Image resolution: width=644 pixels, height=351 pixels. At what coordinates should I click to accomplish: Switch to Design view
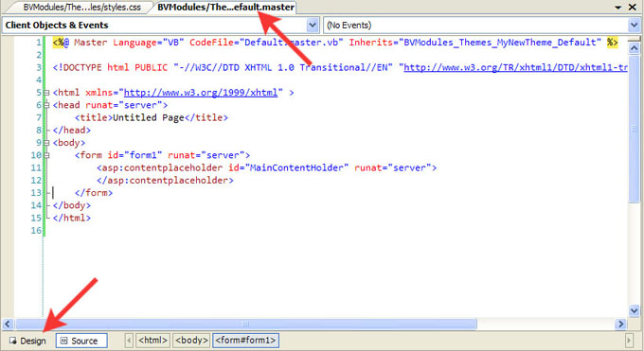click(27, 341)
